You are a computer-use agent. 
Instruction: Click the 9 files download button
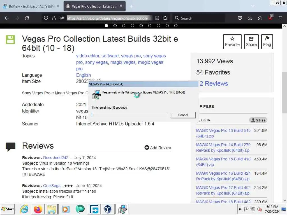(x=258, y=120)
